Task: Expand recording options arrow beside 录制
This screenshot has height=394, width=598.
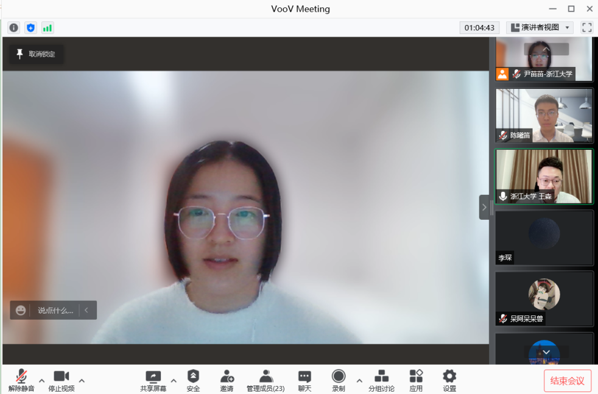Action: click(x=359, y=381)
